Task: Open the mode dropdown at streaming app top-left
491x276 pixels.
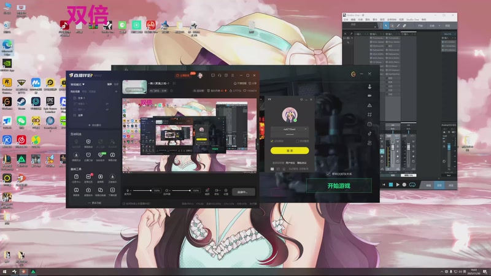Action: click(77, 85)
